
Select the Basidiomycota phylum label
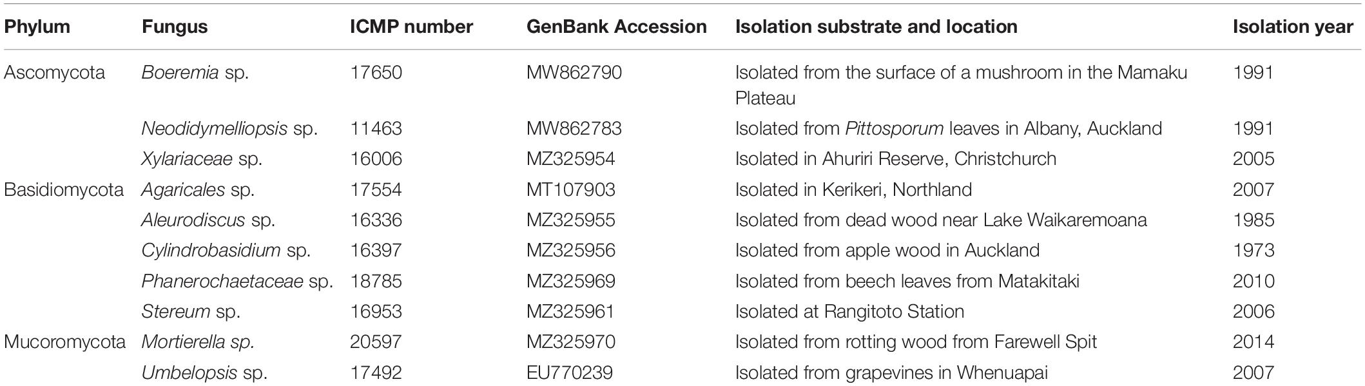pyautogui.click(x=63, y=190)
